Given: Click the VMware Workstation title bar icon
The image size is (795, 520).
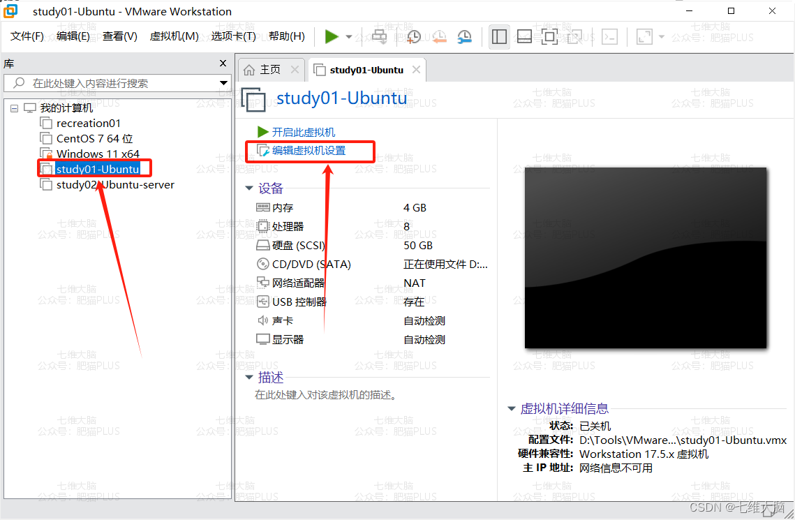Looking at the screenshot, I should 10,10.
